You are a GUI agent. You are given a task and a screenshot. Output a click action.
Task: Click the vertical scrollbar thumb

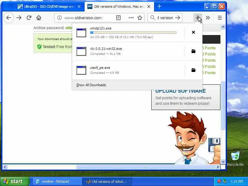click(223, 105)
